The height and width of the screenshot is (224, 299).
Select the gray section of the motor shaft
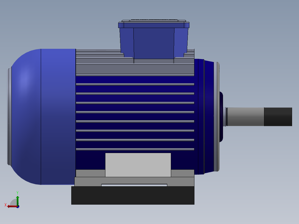coord(245,117)
